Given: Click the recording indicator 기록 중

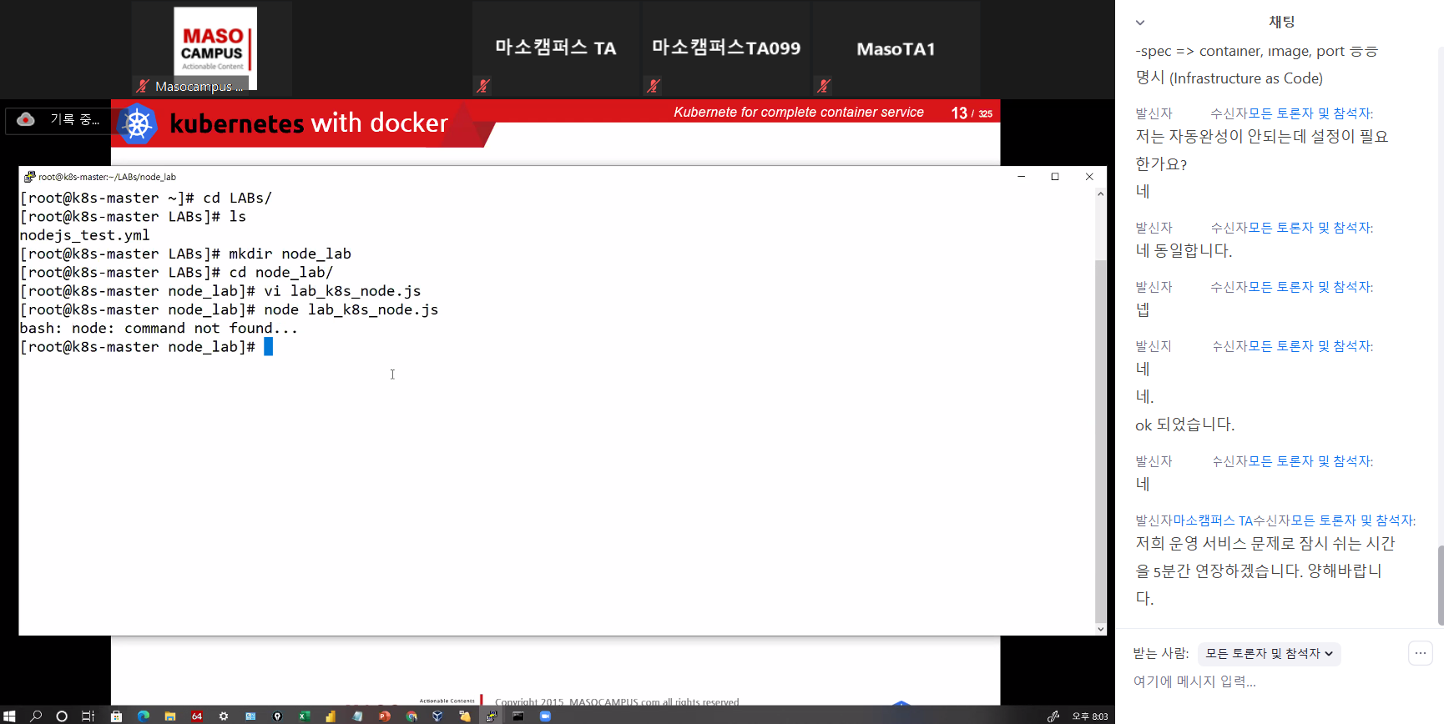Looking at the screenshot, I should (x=58, y=120).
